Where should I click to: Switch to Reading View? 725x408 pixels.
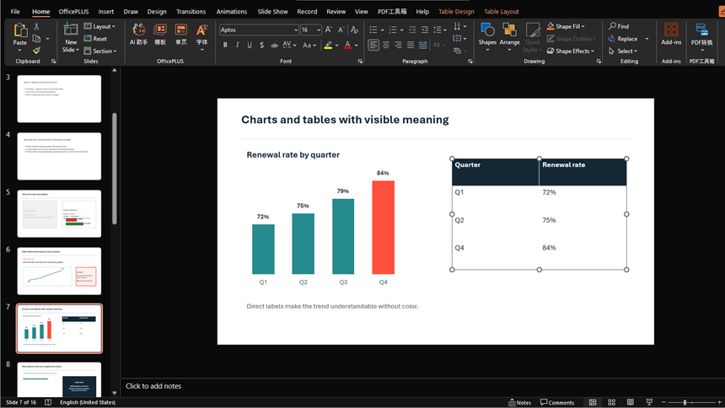pyautogui.click(x=631, y=402)
